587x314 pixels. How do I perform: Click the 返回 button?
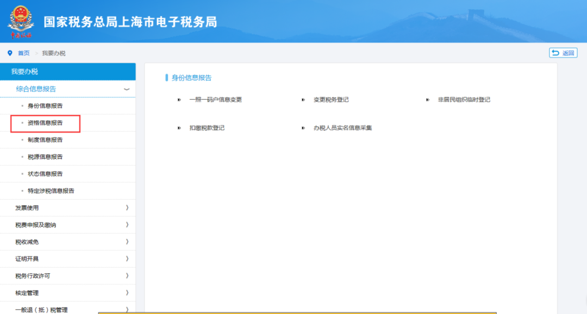click(x=564, y=53)
